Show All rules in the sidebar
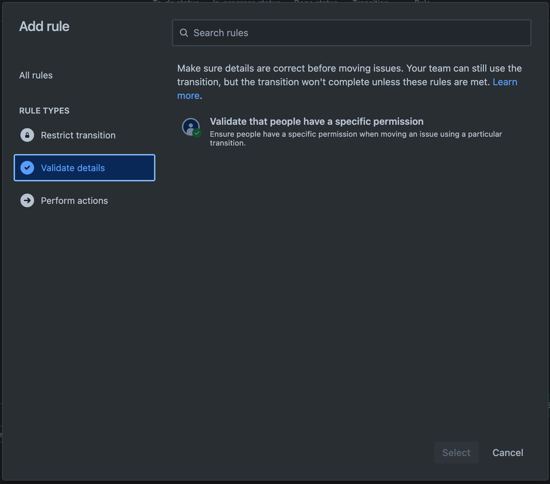The width and height of the screenshot is (550, 484). pyautogui.click(x=36, y=75)
